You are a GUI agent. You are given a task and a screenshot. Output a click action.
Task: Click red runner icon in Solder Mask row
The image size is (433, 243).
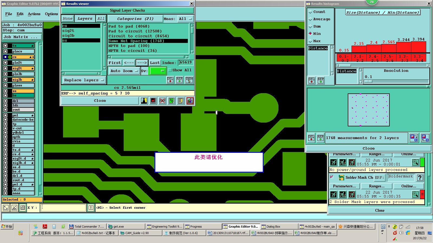(352, 194)
